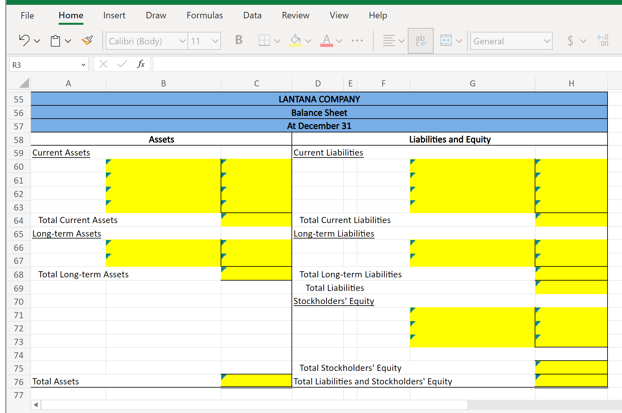Click the more ribbon options ellipsis
Screen dimensions: 622x413
click(358, 40)
